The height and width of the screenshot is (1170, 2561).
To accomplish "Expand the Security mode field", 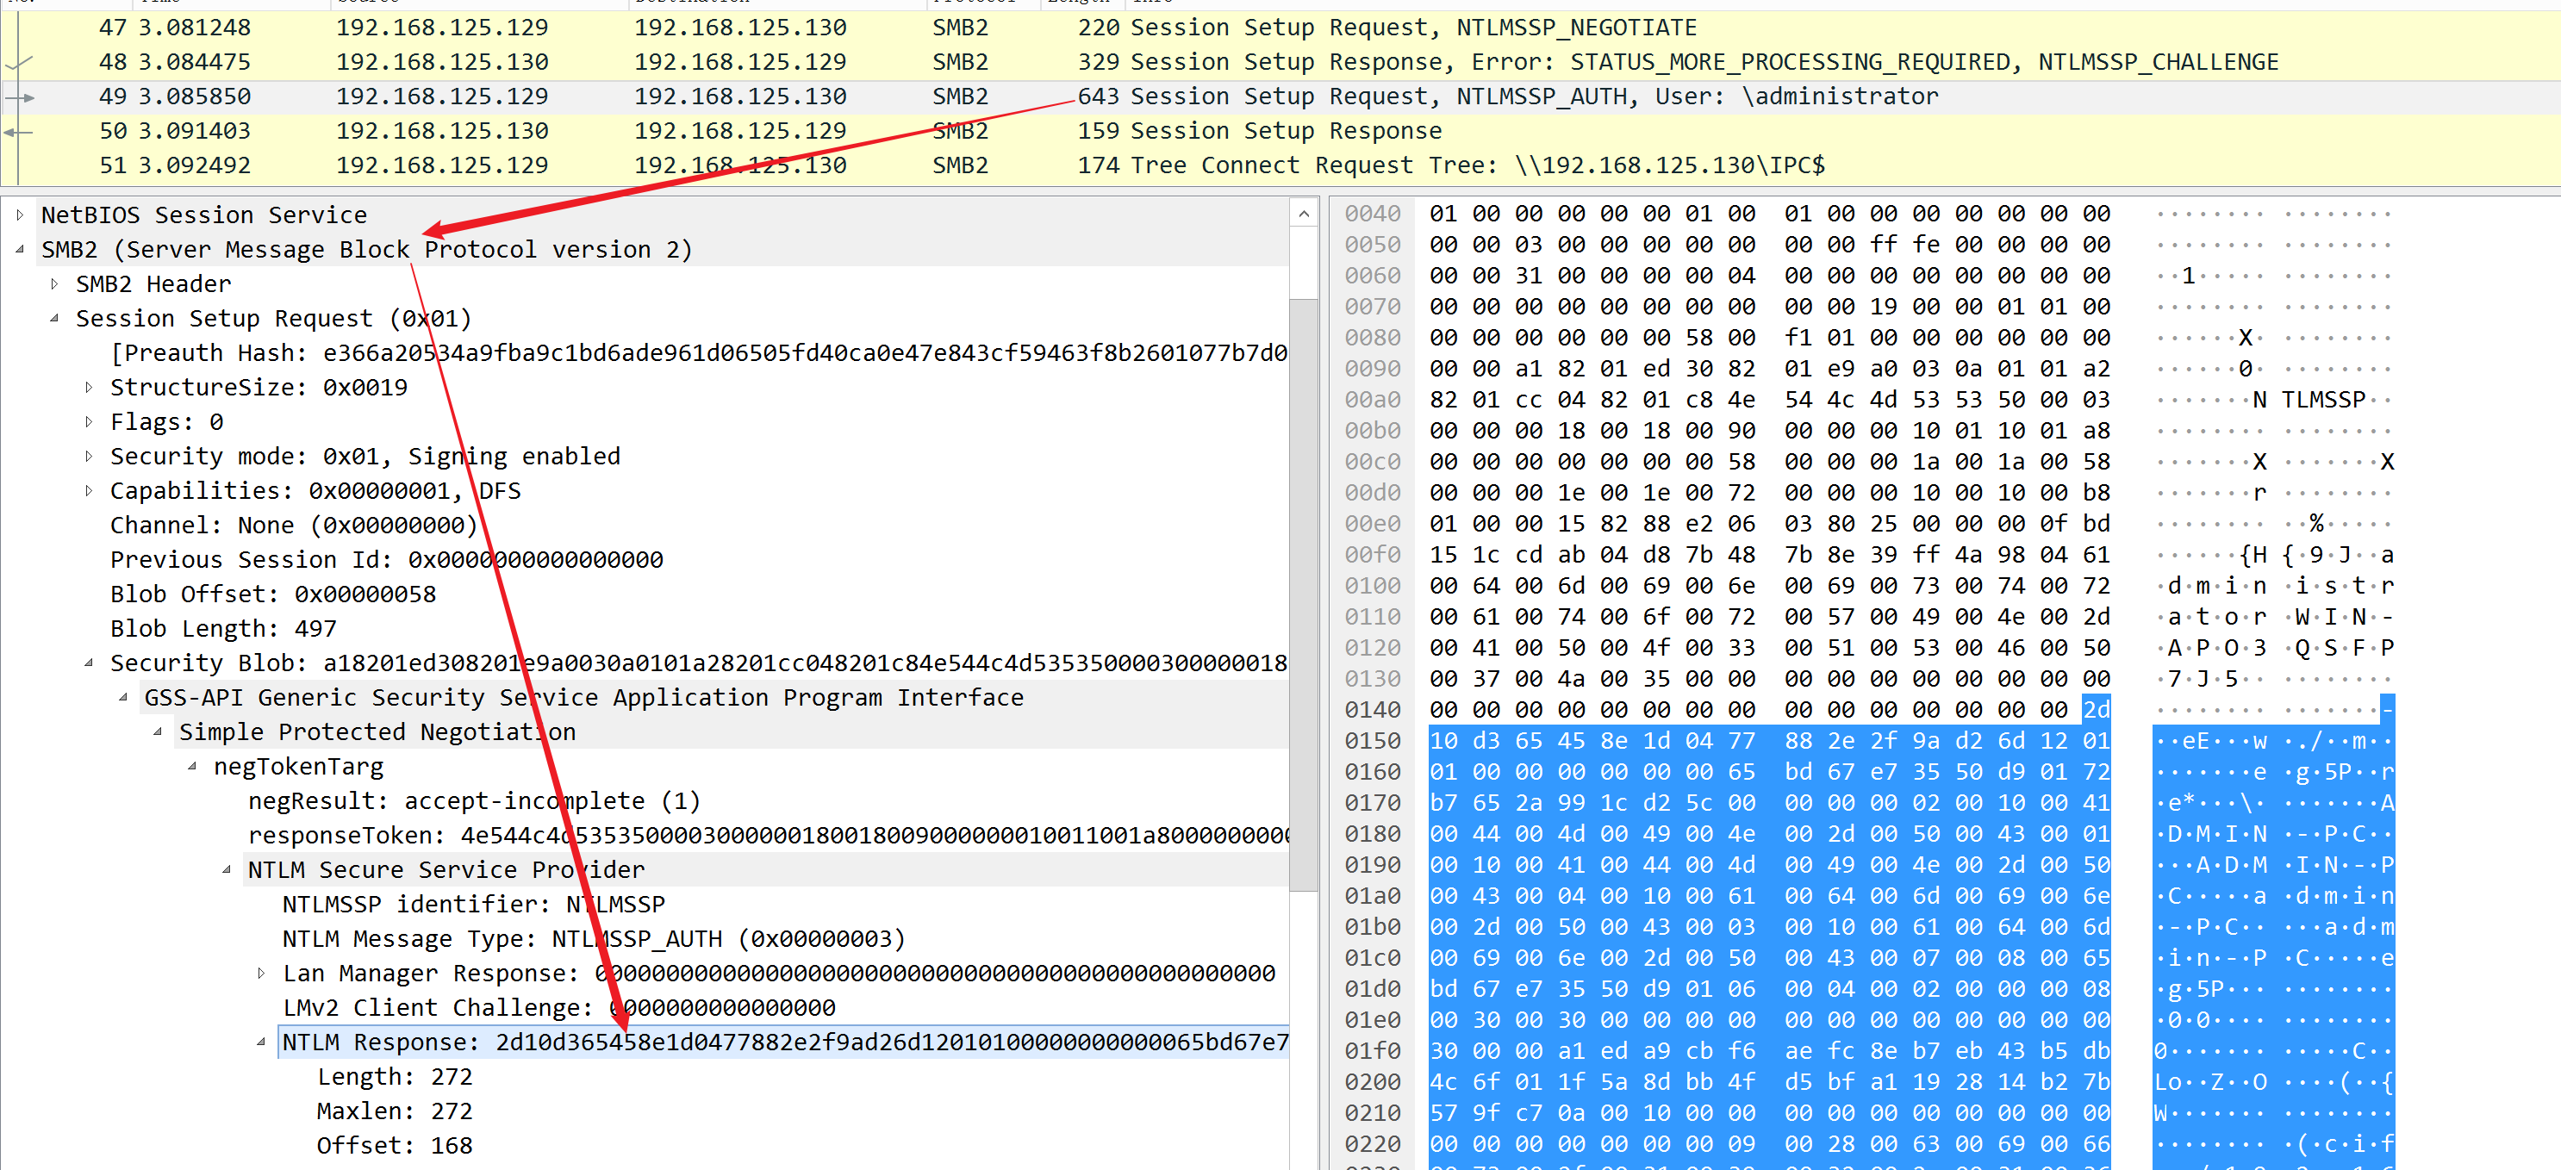I will [90, 457].
